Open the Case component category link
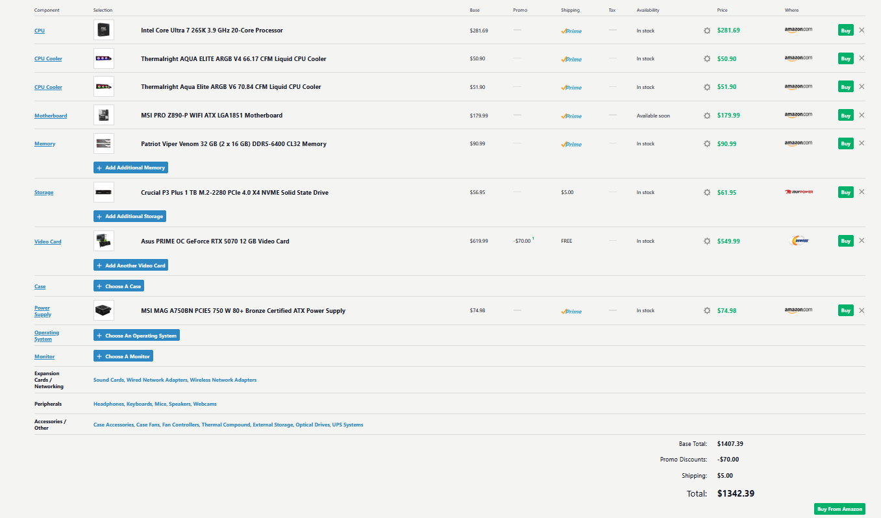The width and height of the screenshot is (881, 518). click(x=40, y=286)
